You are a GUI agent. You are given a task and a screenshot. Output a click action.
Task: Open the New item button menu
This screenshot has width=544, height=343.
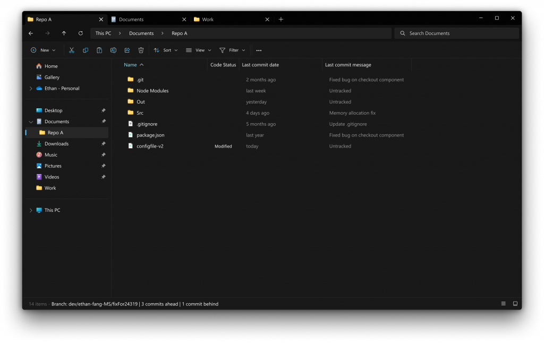click(x=43, y=50)
